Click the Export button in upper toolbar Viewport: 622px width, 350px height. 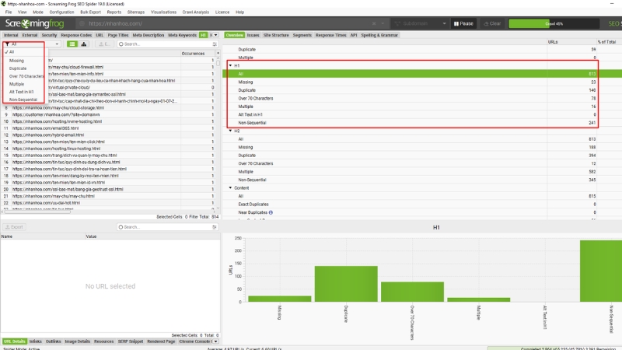(x=104, y=44)
